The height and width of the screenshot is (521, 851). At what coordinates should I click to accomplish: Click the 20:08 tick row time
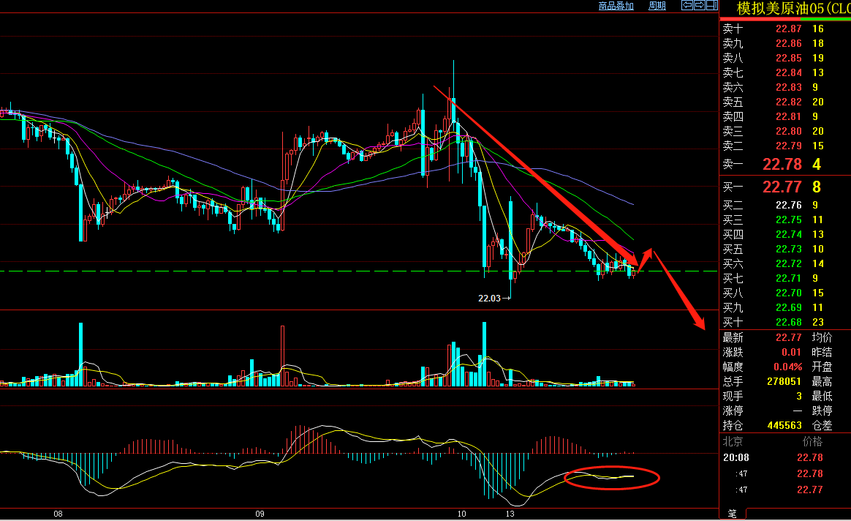736,458
